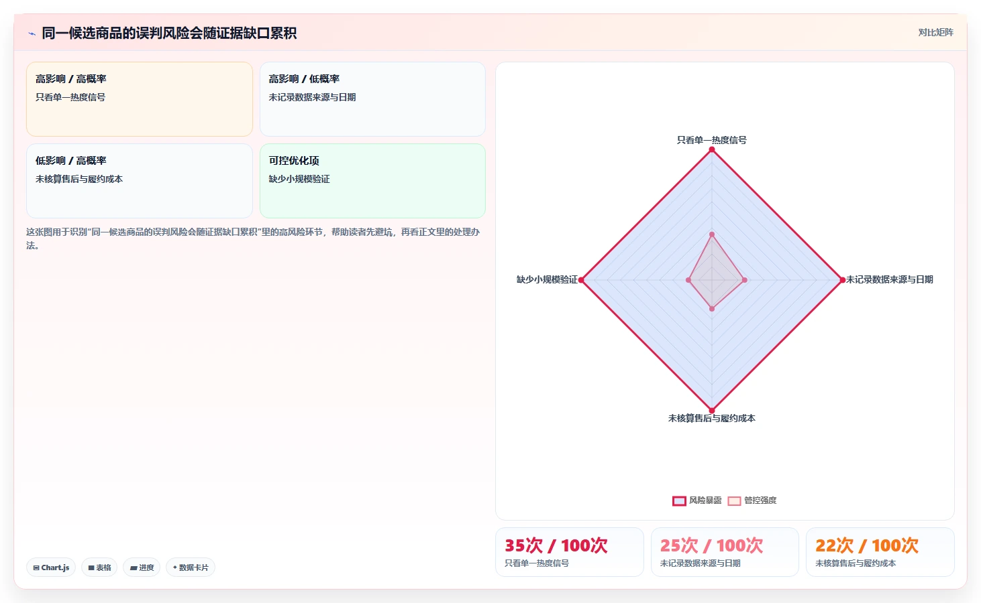The height and width of the screenshot is (603, 981).
Task: Click the radar point at 未记录数据来源与日期
Action: pyautogui.click(x=843, y=280)
